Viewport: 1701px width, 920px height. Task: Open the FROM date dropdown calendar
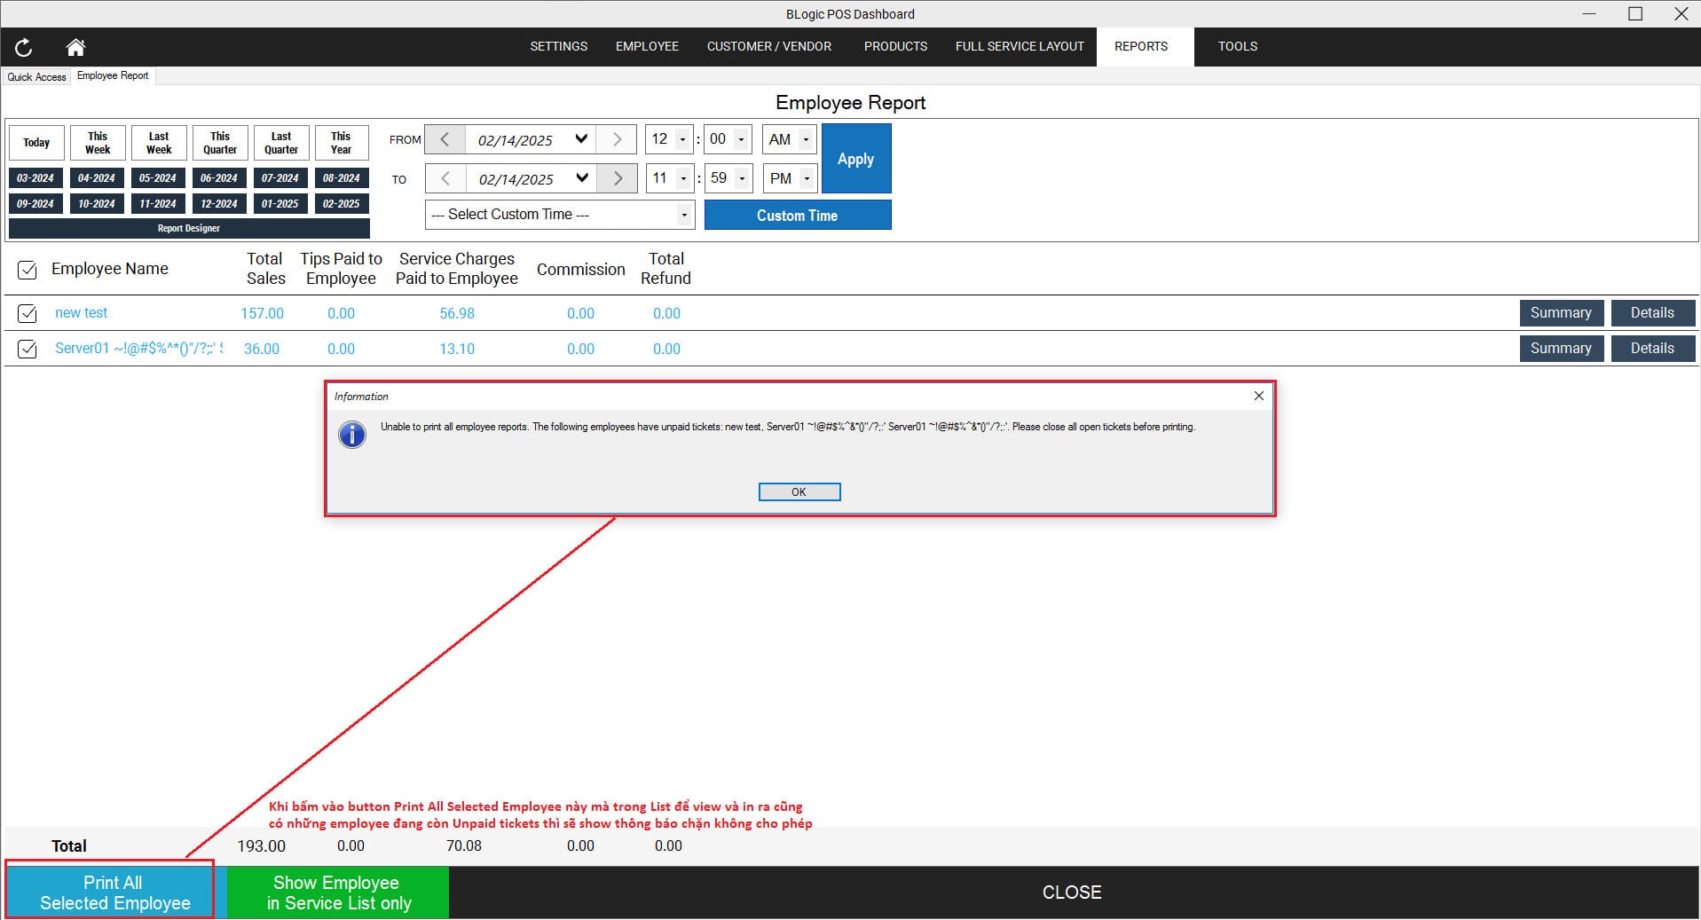coord(581,139)
